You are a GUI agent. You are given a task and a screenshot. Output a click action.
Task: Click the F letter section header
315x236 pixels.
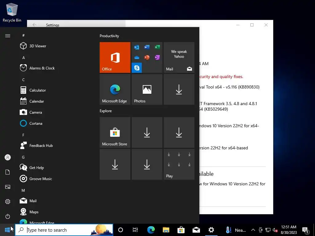(23, 135)
